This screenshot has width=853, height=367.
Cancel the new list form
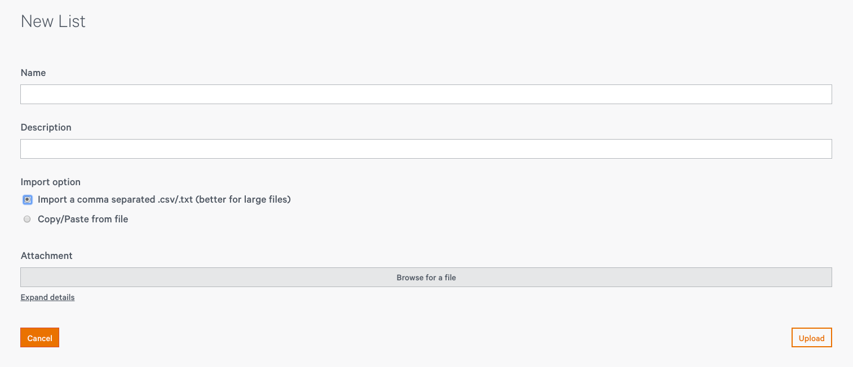coord(40,338)
